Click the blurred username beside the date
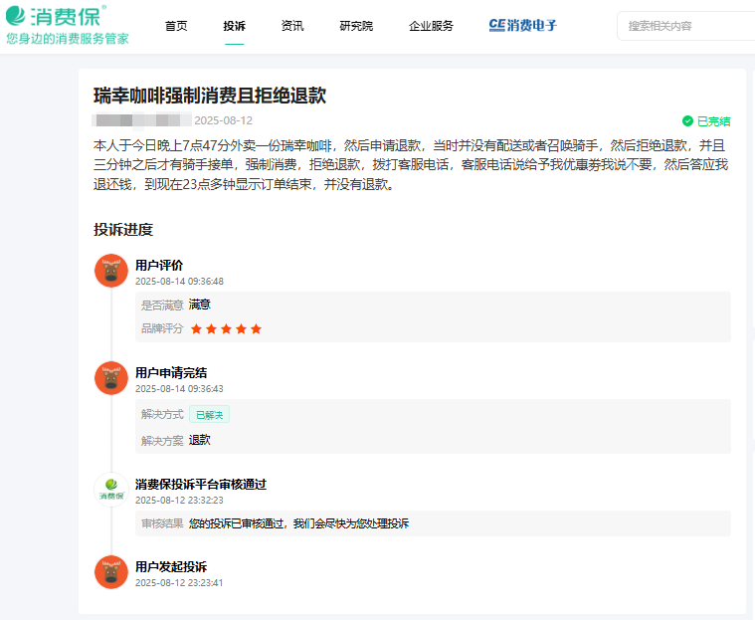The image size is (755, 620). point(141,120)
